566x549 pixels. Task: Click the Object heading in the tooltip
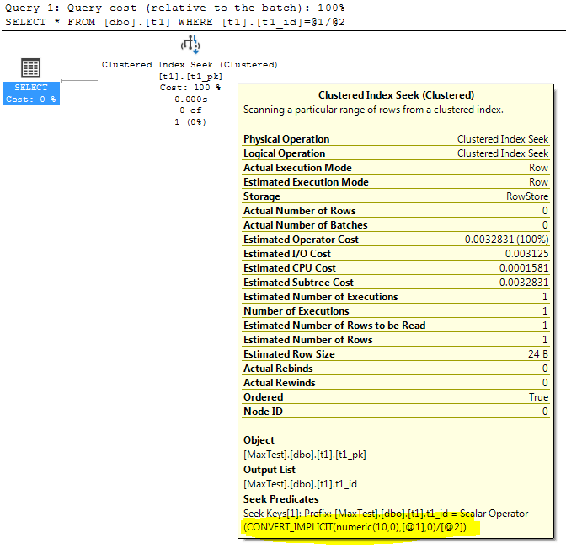pyautogui.click(x=259, y=440)
